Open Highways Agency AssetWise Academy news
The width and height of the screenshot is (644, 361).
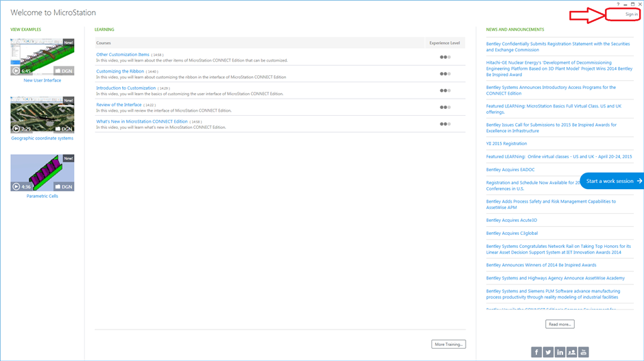556,278
